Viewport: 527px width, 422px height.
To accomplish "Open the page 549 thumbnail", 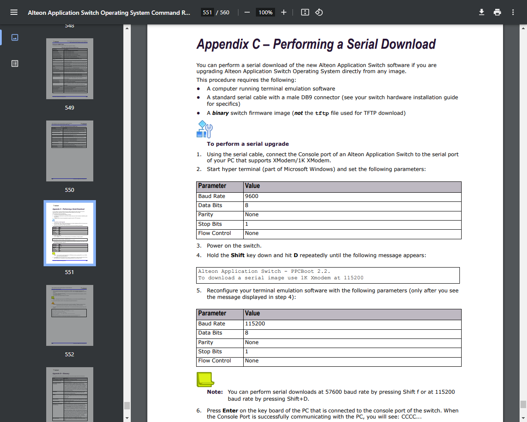I will (x=70, y=69).
